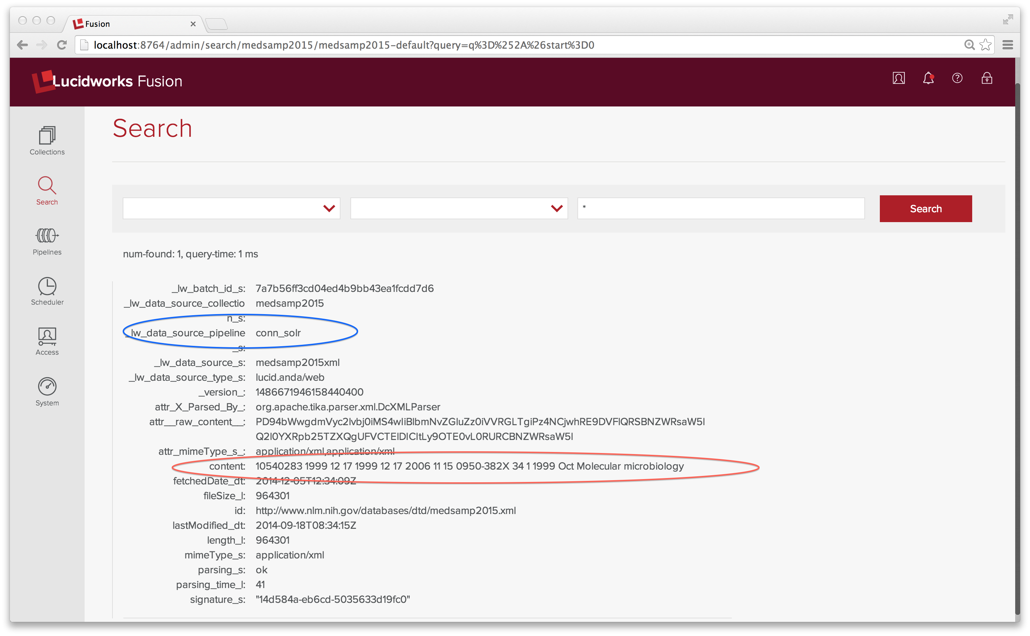Click the lucid.anda/web source type value
This screenshot has width=1030, height=636.
[x=290, y=377]
